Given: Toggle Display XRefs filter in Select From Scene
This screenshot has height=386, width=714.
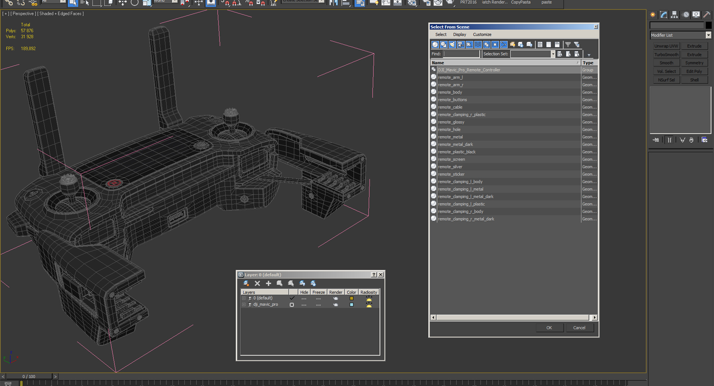Looking at the screenshot, I should (x=495, y=44).
